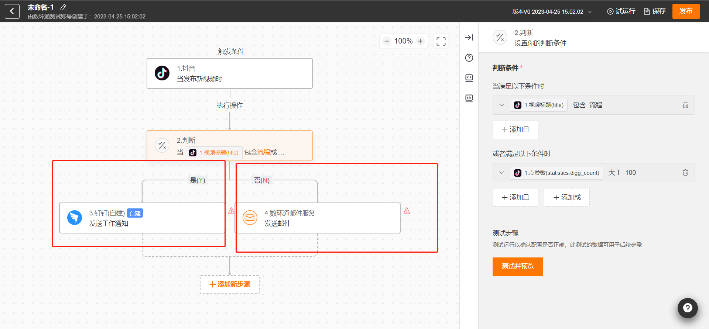Collapse the right side panel
Screen dimensions: 709x329
click(x=469, y=38)
